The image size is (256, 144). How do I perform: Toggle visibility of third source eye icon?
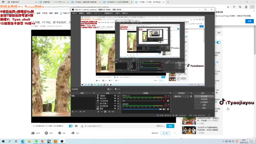tap(115, 101)
